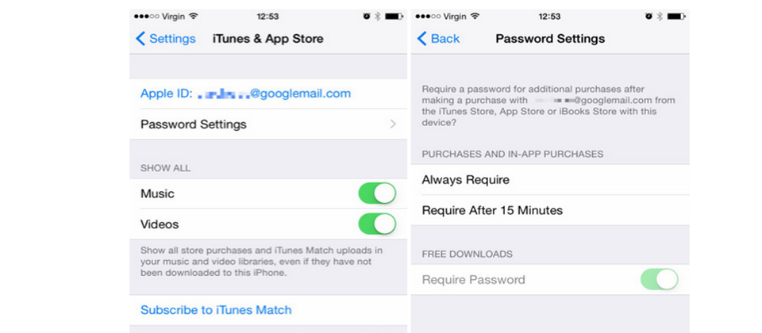The image size is (762, 333).
Task: Toggle the Music switch off
Action: point(377,193)
